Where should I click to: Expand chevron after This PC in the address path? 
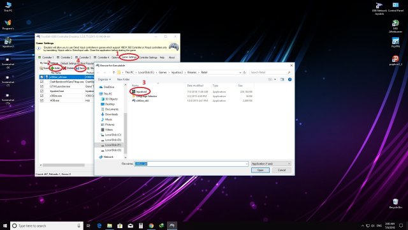pyautogui.click(x=136, y=72)
